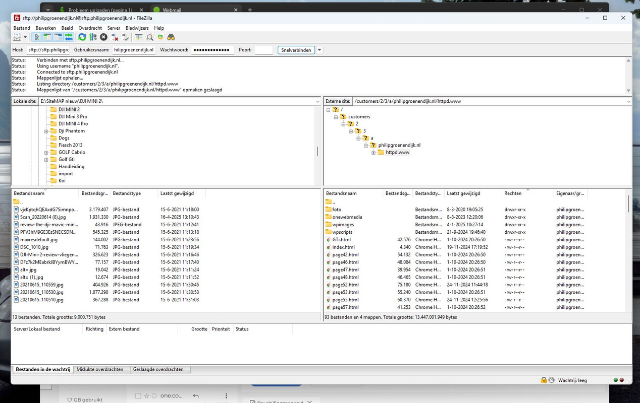This screenshot has width=640, height=403.
Task: Sort remote list by Bestandsnaam header
Action: coord(353,193)
